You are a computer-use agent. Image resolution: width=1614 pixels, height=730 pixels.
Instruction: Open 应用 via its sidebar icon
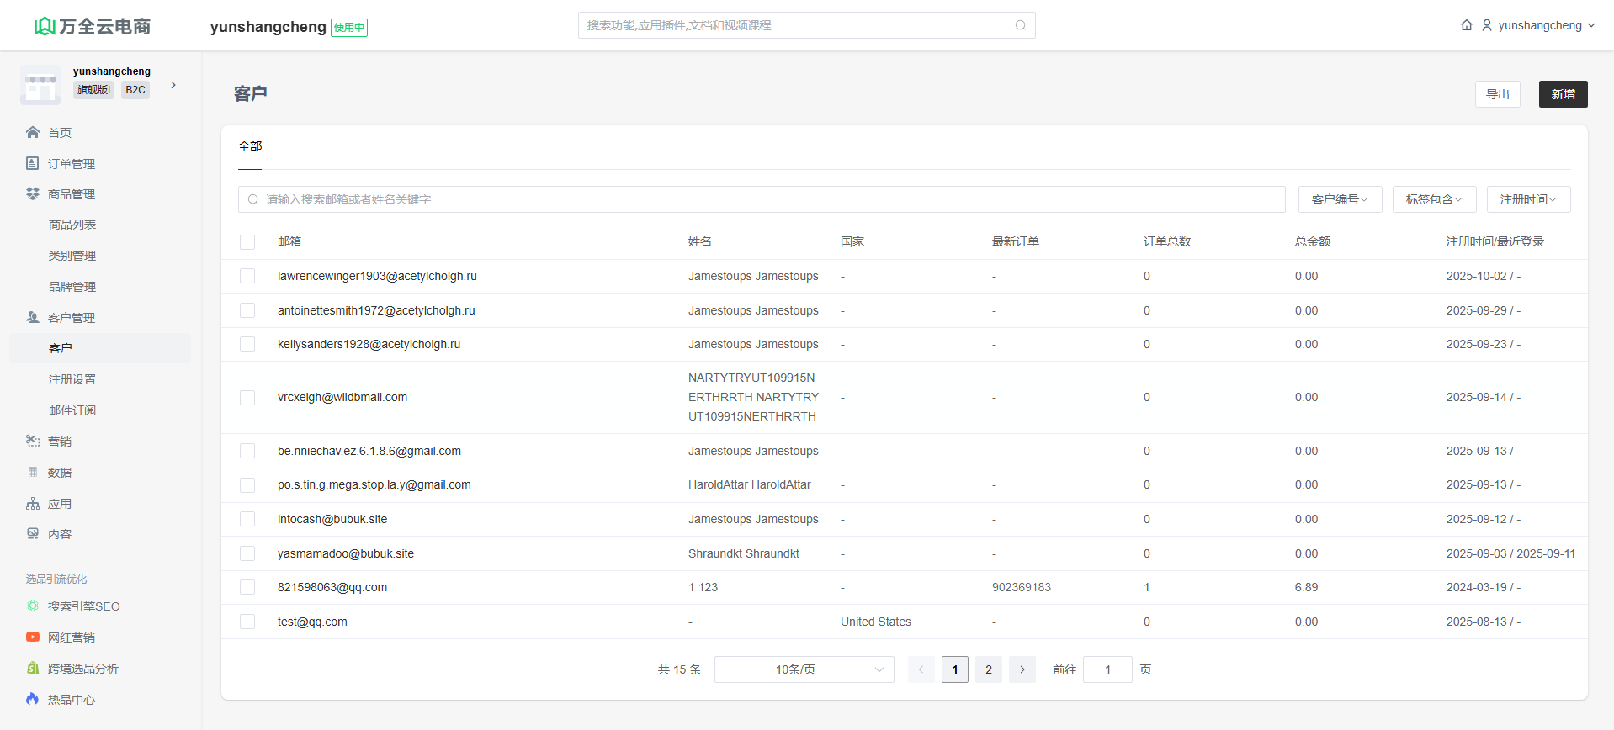tap(33, 504)
